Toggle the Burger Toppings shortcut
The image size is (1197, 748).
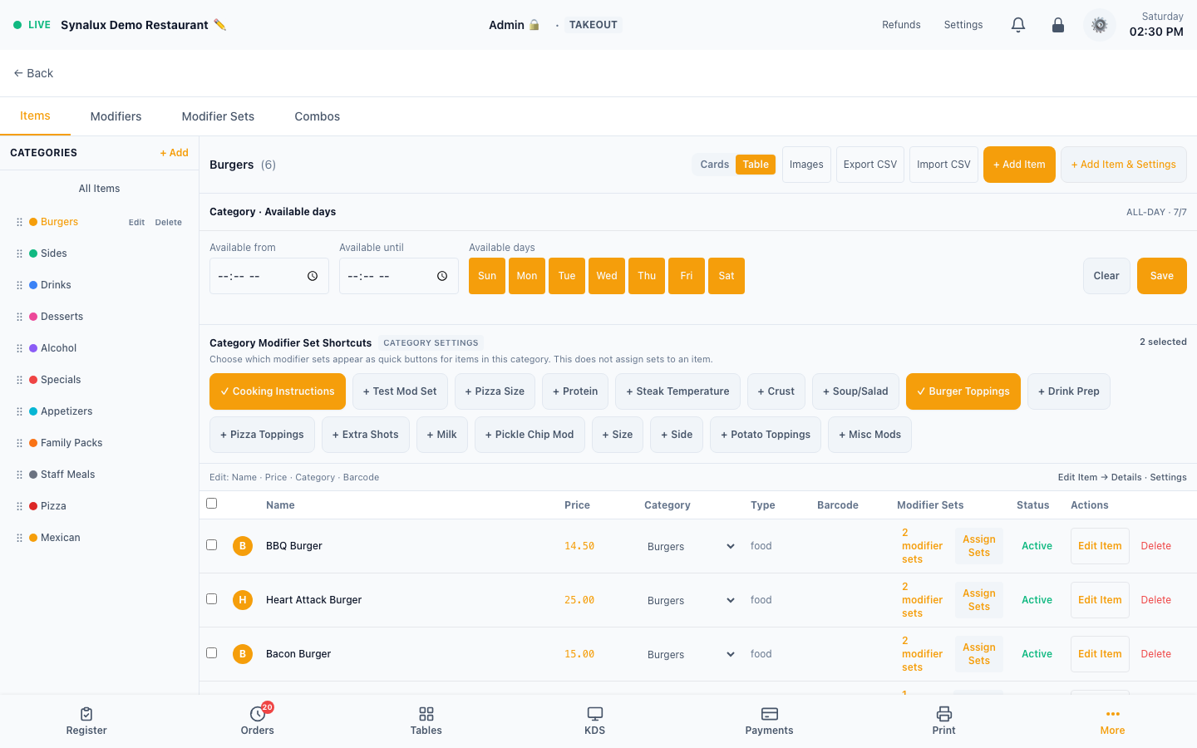click(963, 391)
